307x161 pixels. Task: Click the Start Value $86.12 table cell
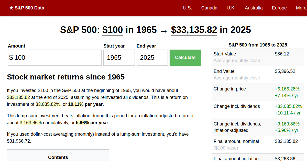[282, 54]
